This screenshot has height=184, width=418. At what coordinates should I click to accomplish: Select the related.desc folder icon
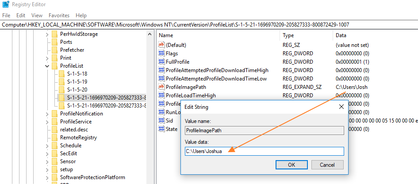pos(55,130)
